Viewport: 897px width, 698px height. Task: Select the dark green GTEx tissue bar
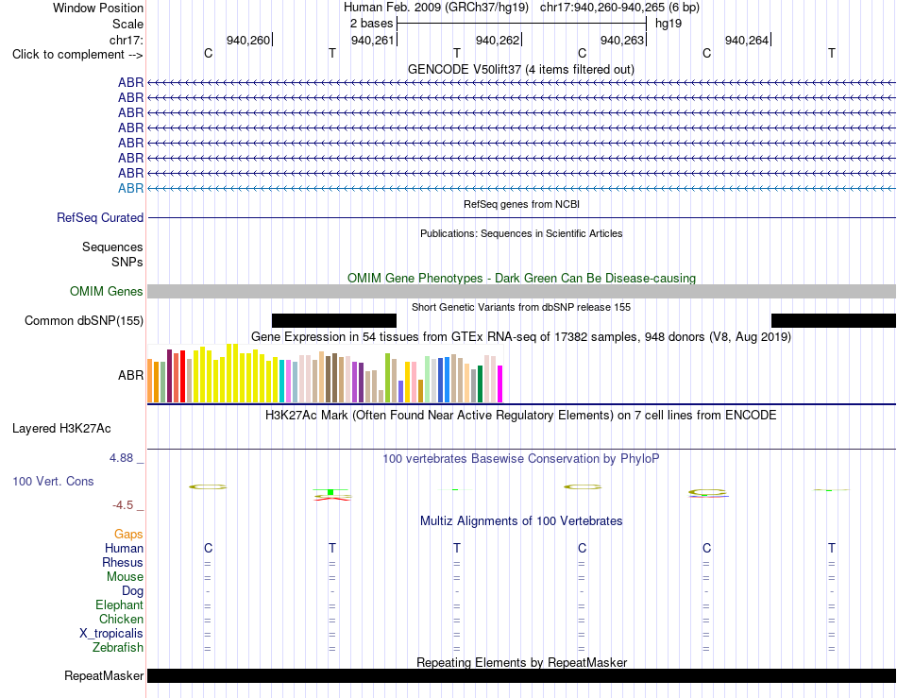point(480,383)
